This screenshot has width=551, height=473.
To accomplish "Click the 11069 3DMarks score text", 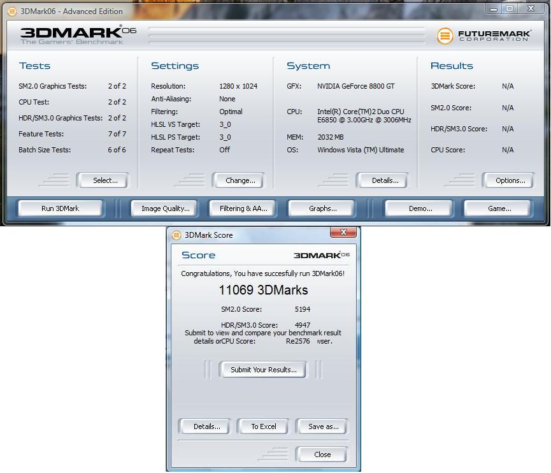I will pos(263,290).
